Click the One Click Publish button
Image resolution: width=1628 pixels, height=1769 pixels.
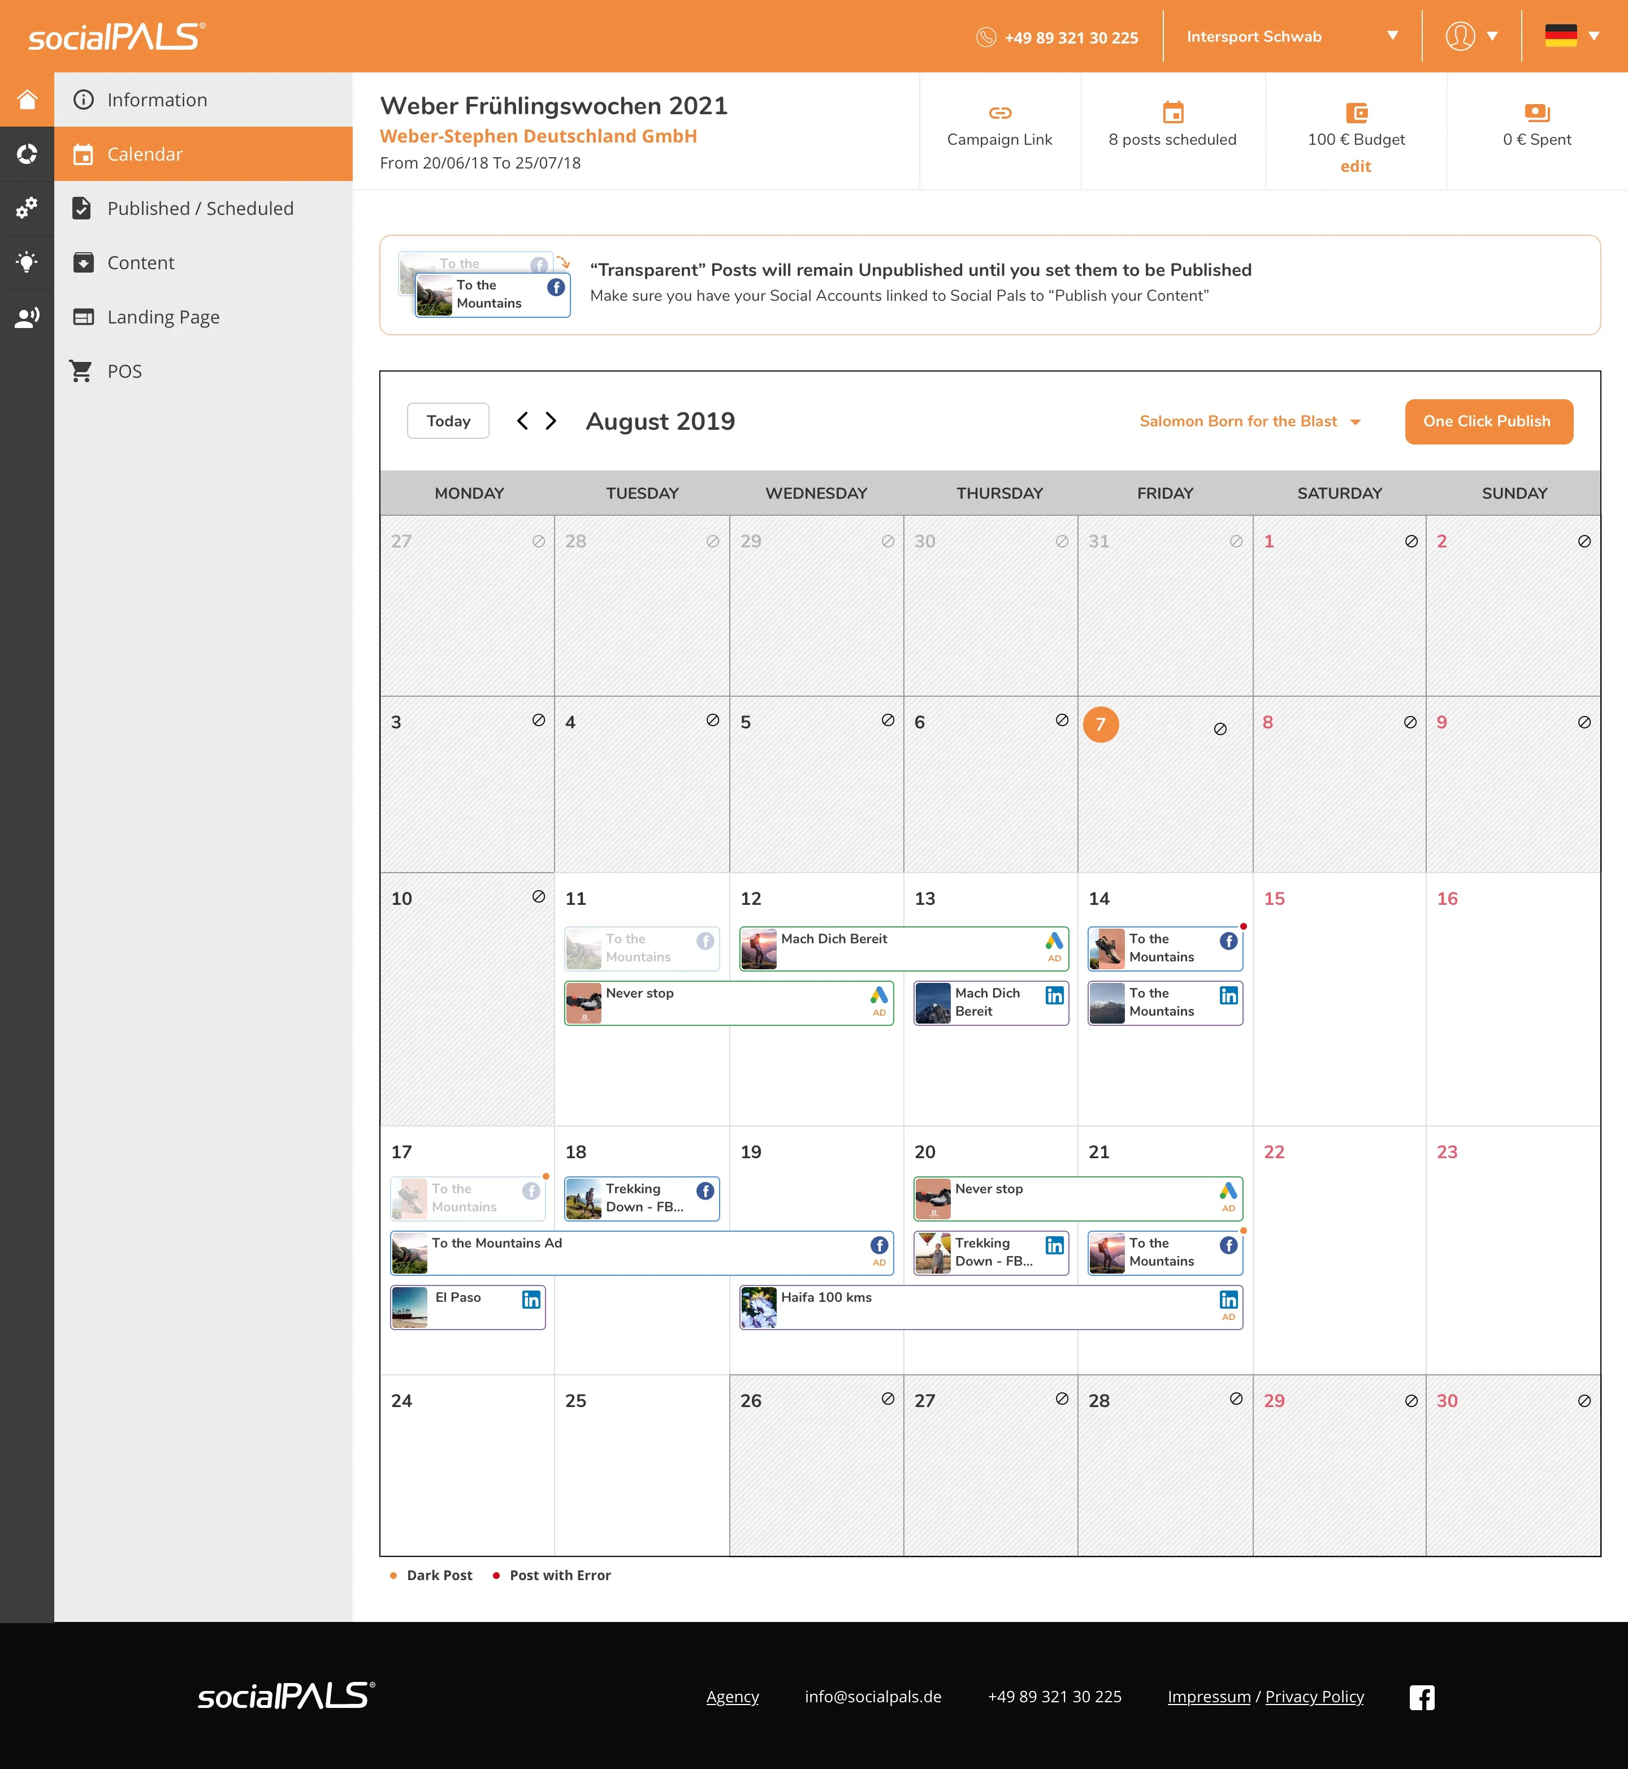tap(1488, 421)
